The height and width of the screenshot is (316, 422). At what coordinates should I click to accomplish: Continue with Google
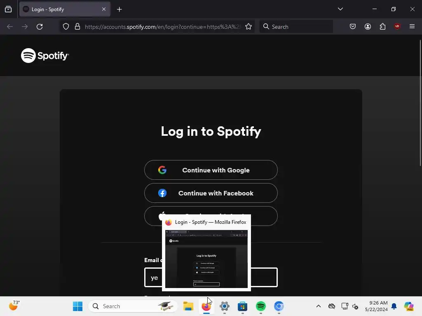tap(211, 170)
